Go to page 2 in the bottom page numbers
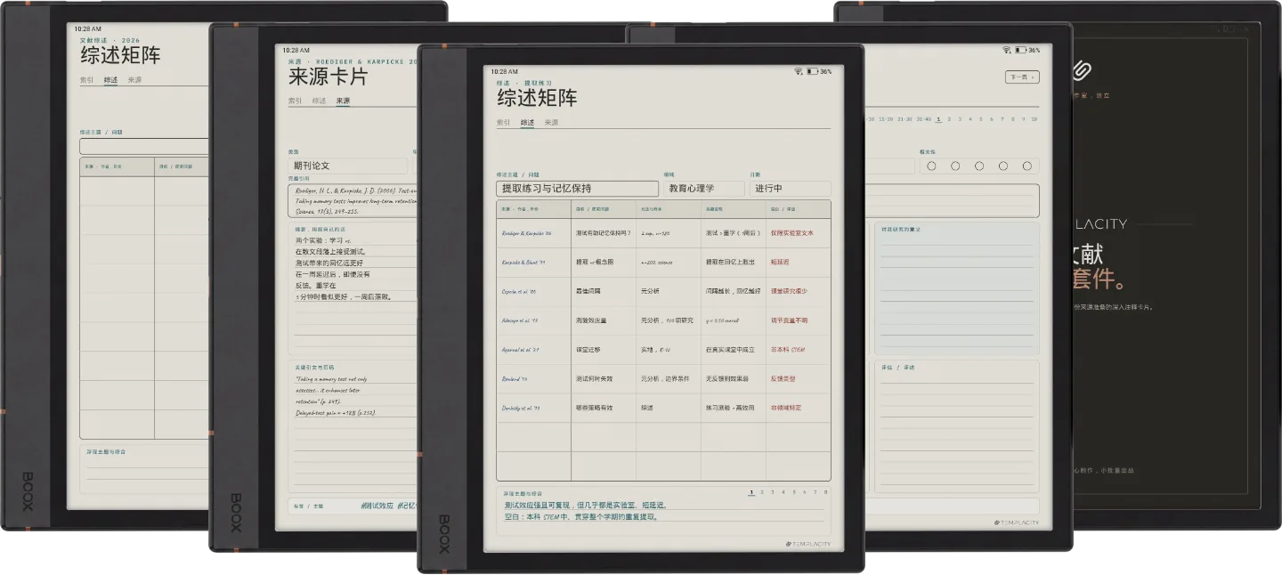Image resolution: width=1282 pixels, height=575 pixels. click(x=762, y=491)
